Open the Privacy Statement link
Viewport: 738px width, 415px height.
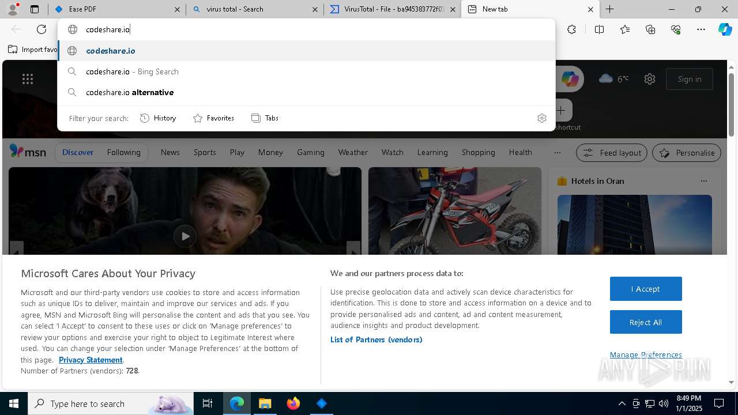point(91,360)
